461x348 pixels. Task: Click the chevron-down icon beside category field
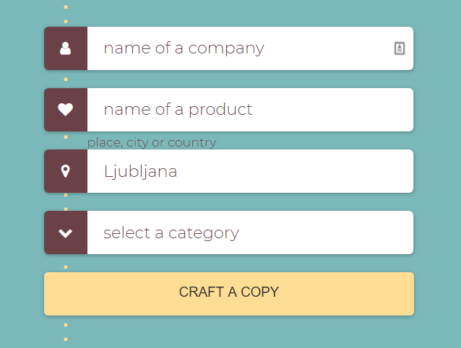[66, 232]
